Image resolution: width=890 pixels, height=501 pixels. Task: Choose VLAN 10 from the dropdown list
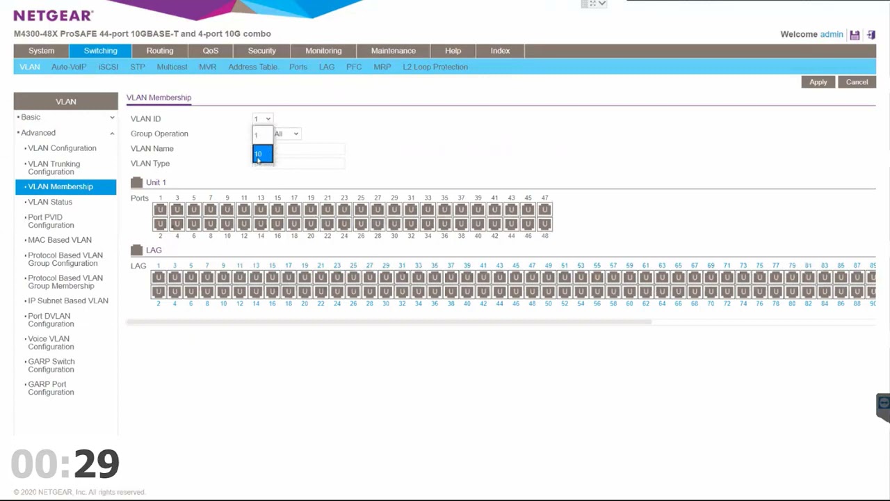[263, 154]
